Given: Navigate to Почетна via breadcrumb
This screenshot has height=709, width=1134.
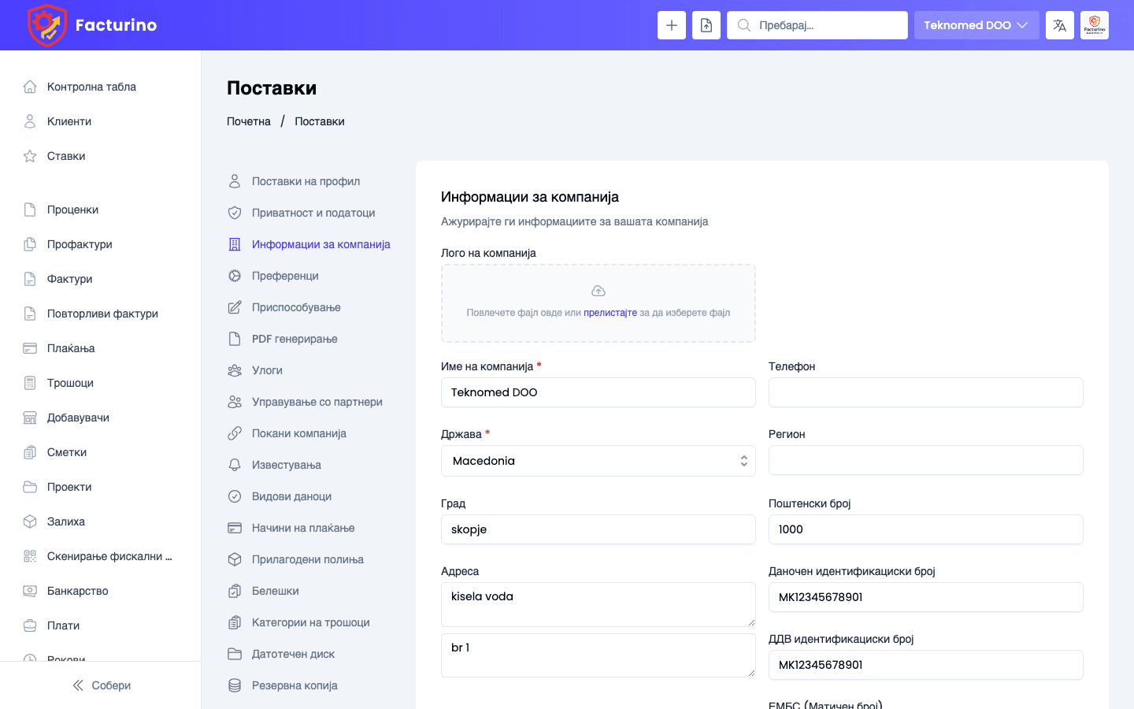Looking at the screenshot, I should (x=248, y=121).
